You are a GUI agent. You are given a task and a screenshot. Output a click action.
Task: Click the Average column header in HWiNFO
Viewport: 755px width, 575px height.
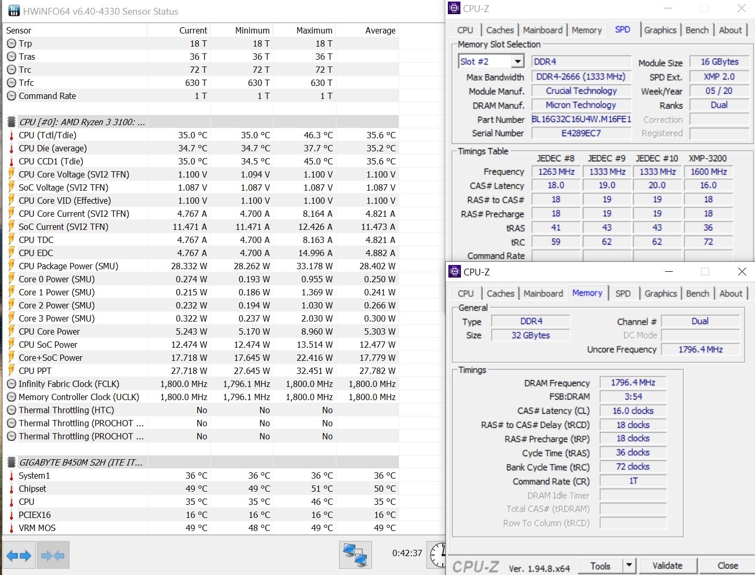367,30
